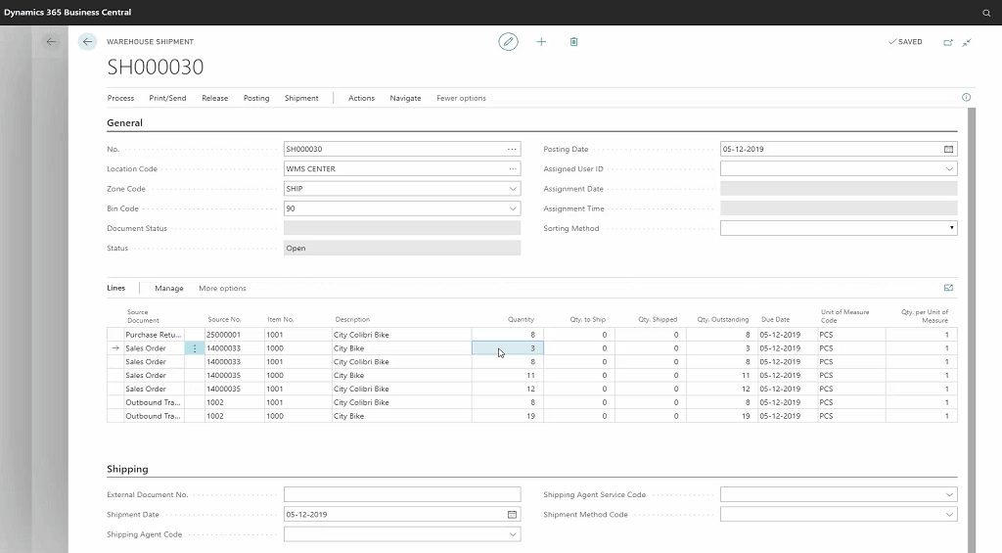
Task: Open the Posting menu
Action: click(256, 98)
